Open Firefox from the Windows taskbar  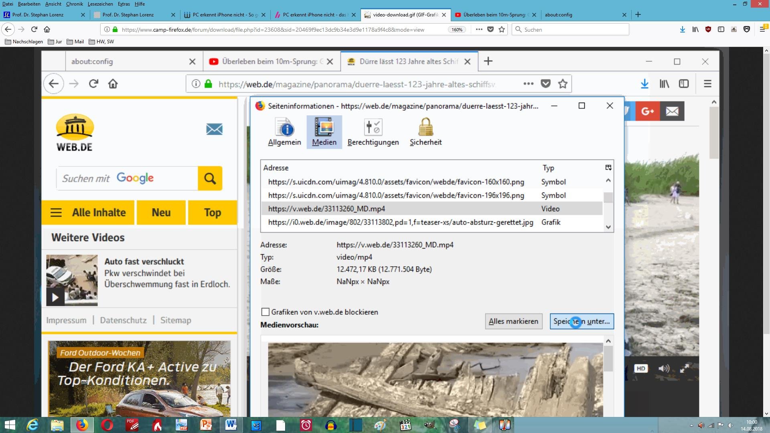(82, 425)
